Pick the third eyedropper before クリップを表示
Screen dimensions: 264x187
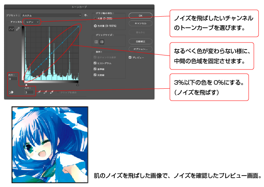click(52, 92)
